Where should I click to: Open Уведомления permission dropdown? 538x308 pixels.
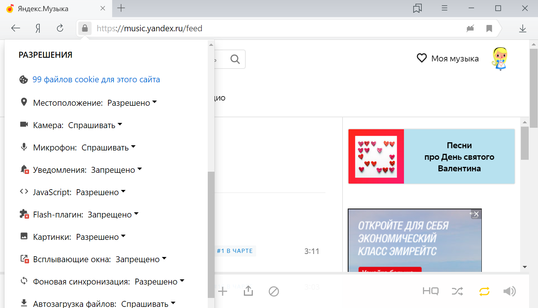point(117,170)
